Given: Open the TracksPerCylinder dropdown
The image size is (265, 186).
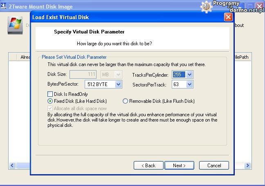Looking at the screenshot, I should [x=189, y=75].
